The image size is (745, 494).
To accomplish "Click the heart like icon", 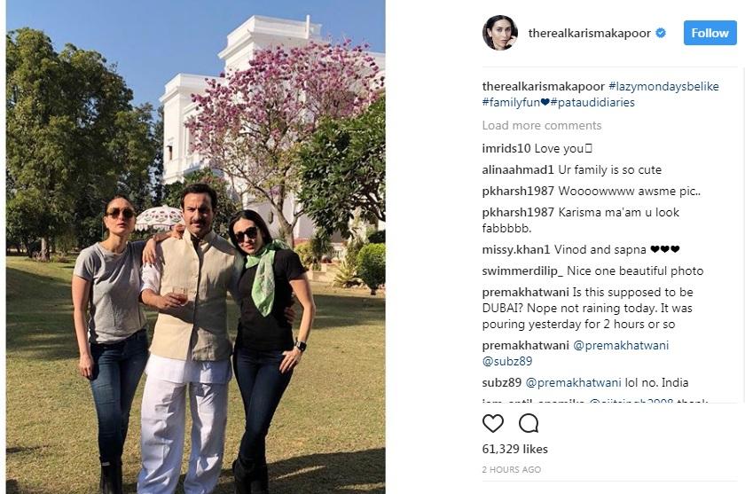I will 493,423.
